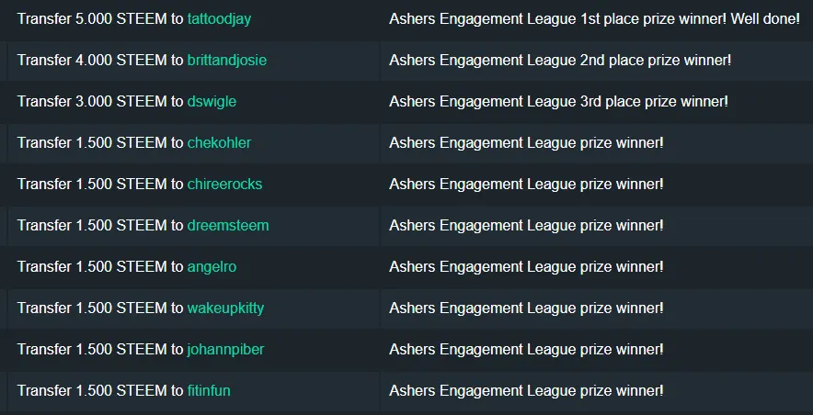This screenshot has width=813, height=415.
Task: Select the angelro username link
Action: (212, 267)
